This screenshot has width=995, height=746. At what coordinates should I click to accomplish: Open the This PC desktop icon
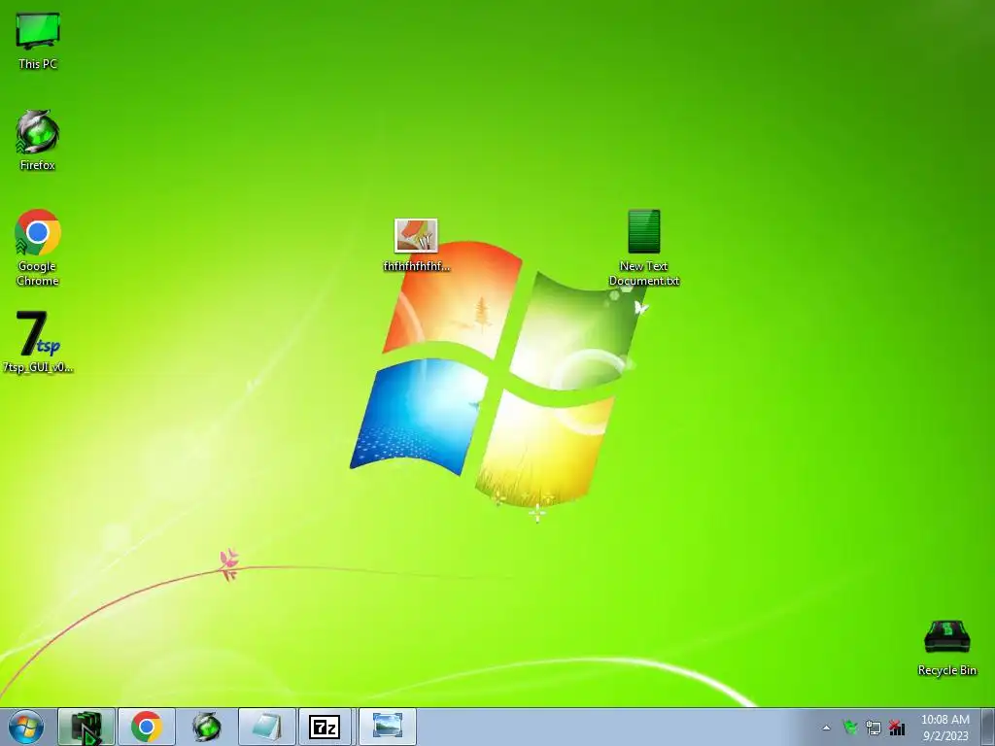click(x=38, y=31)
